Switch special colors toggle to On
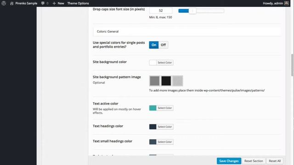The height and width of the screenshot is (165, 294). tap(154, 45)
